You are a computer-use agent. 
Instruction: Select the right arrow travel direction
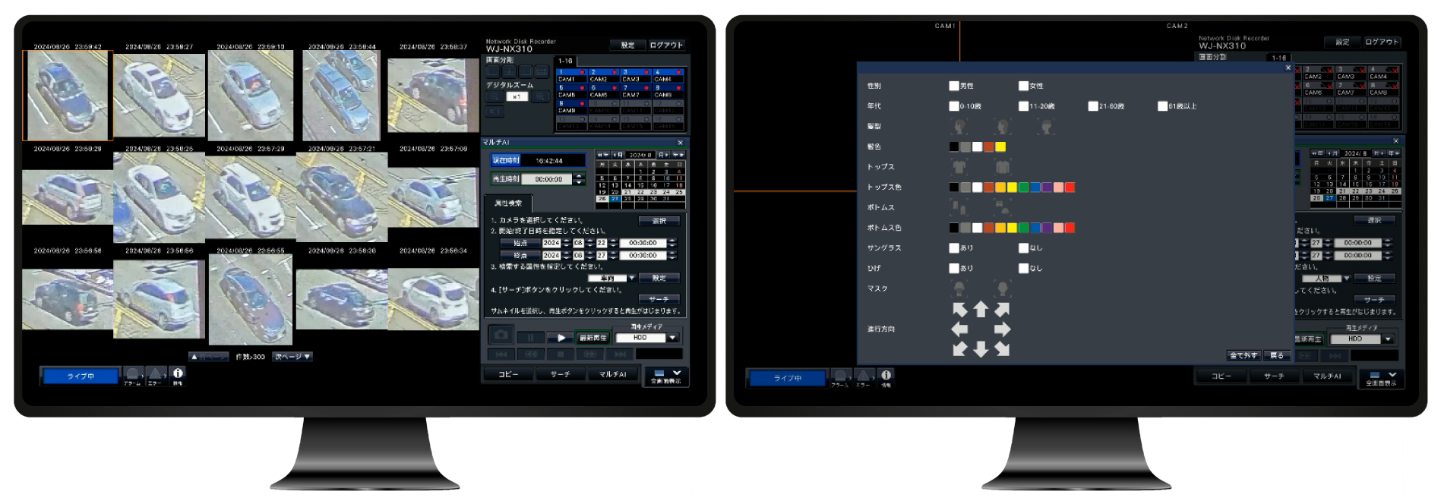pos(1003,329)
